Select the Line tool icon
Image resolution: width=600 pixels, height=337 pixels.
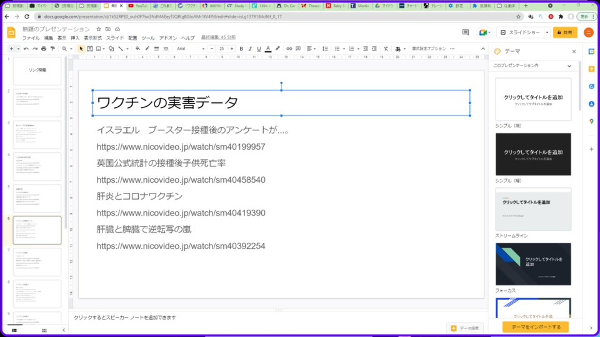click(x=121, y=49)
